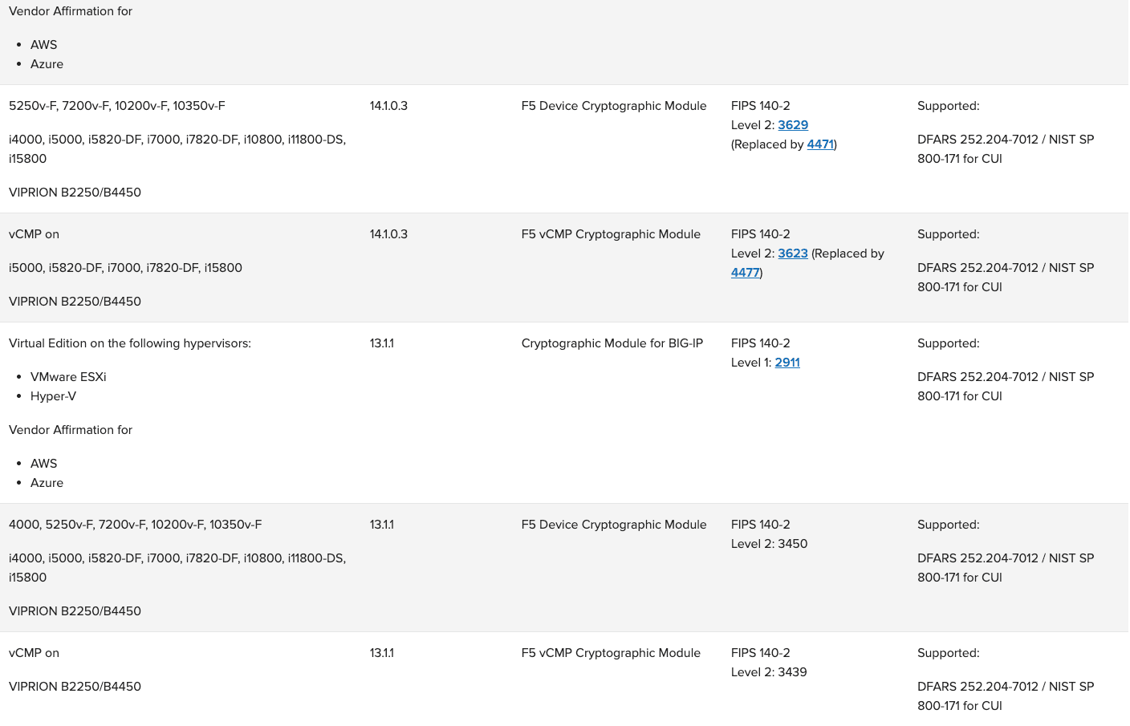Click 'F5 Device Cryptographic Module' in 14.1.0.3 row
Screen dimensions: 1130x726
pos(614,106)
